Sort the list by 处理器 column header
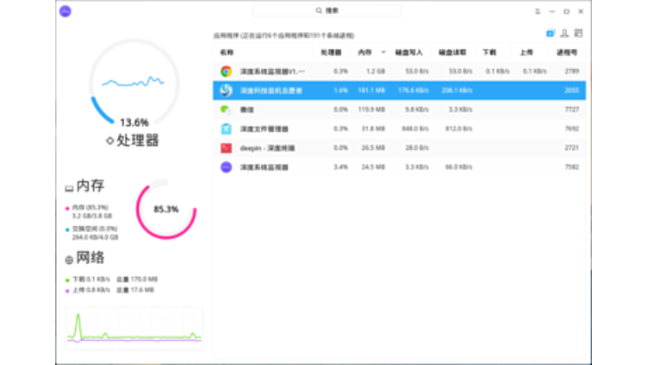This screenshot has width=648, height=365. 332,53
